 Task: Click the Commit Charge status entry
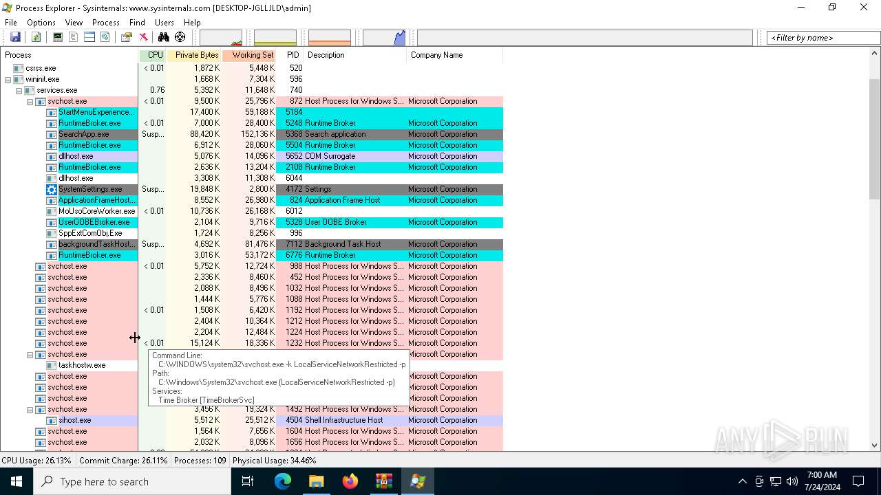(123, 461)
